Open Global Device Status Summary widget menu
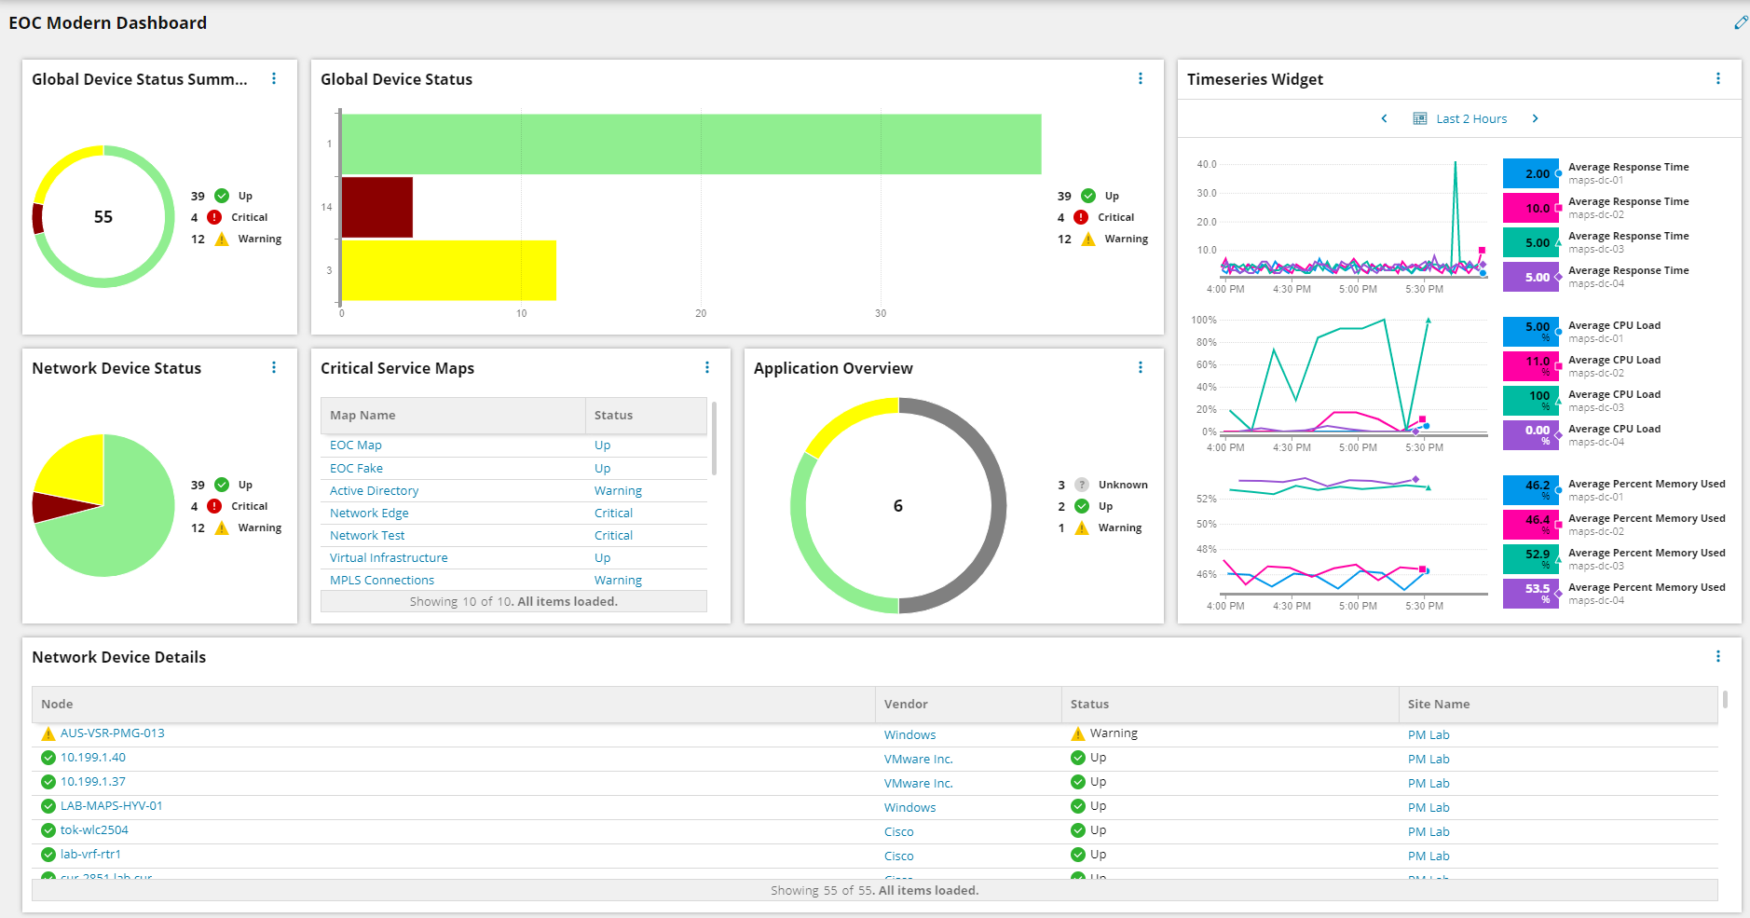This screenshot has width=1750, height=918. pos(274,79)
